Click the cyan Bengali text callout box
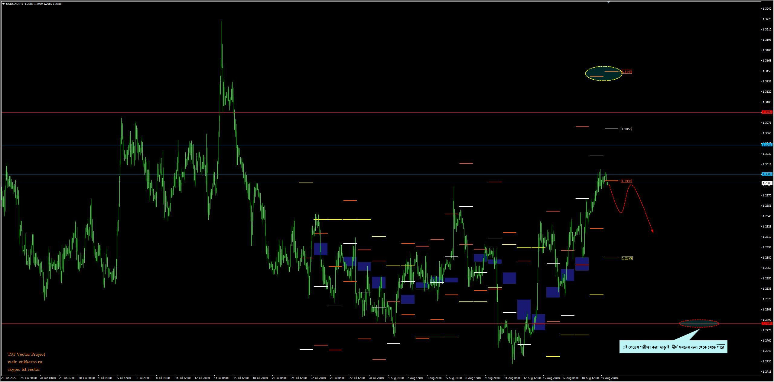The height and width of the screenshot is (382, 774). pyautogui.click(x=673, y=347)
